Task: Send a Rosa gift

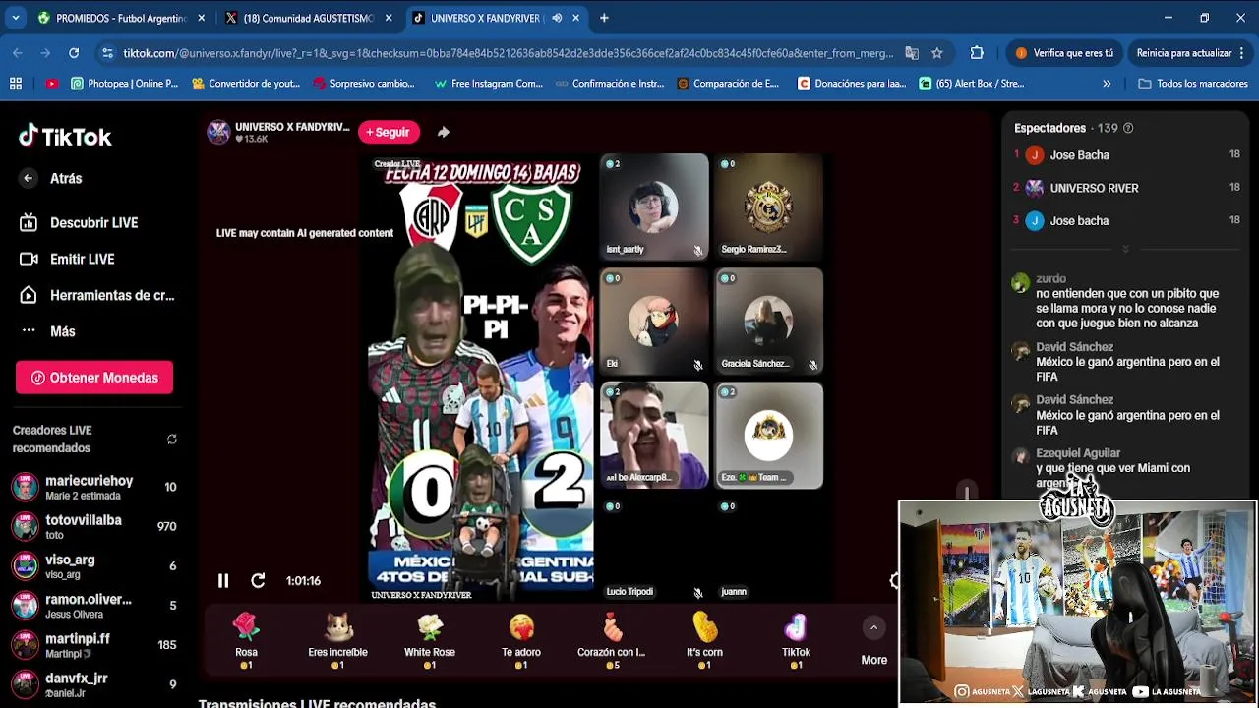Action: point(246,640)
